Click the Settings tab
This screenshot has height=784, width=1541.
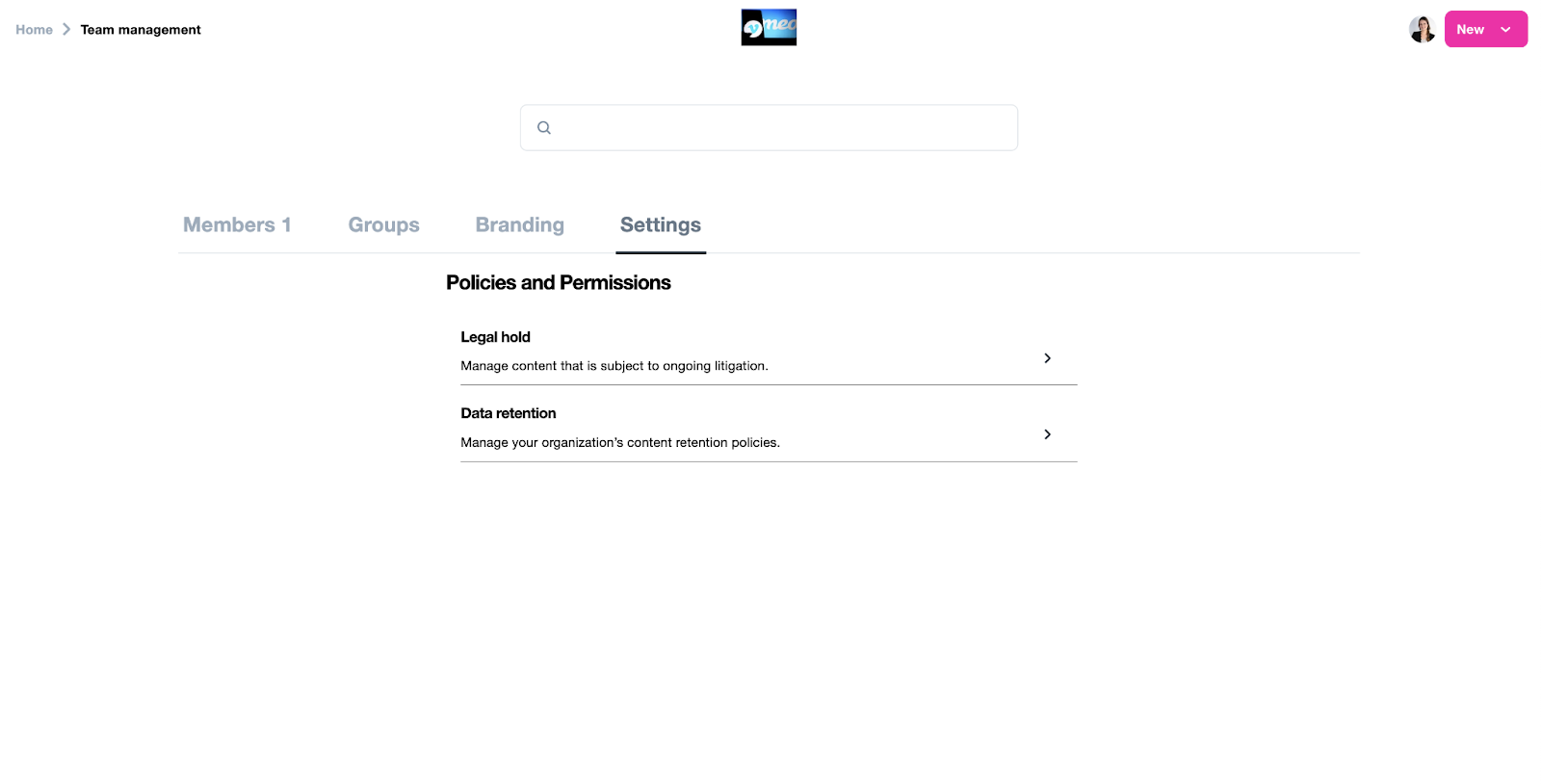point(661,225)
